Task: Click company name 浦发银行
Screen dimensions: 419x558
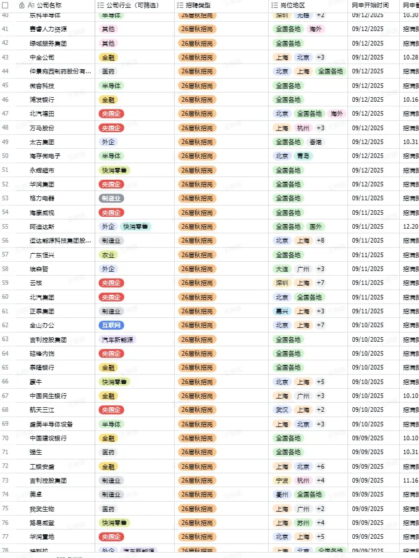Action: pos(42,100)
